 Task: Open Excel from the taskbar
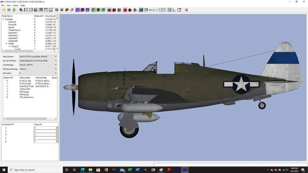pyautogui.click(x=130, y=170)
